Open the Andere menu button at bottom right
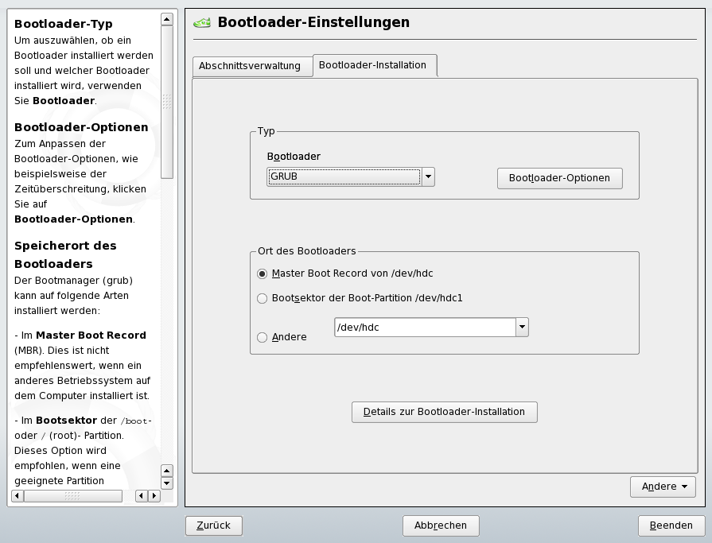This screenshot has height=543, width=712. [663, 487]
